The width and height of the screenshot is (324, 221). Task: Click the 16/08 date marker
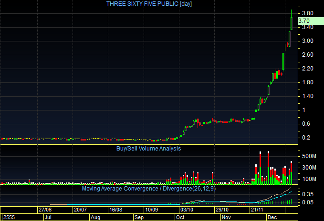(x=115, y=210)
